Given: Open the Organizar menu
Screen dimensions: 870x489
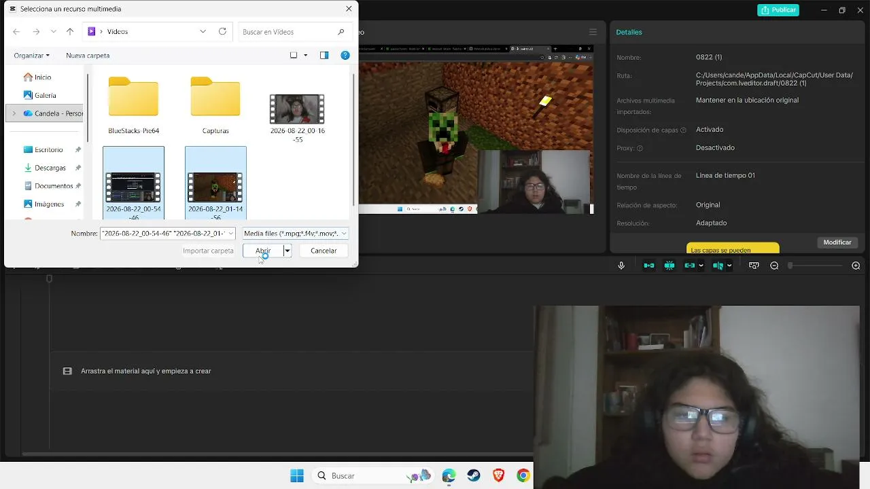Looking at the screenshot, I should 31,55.
